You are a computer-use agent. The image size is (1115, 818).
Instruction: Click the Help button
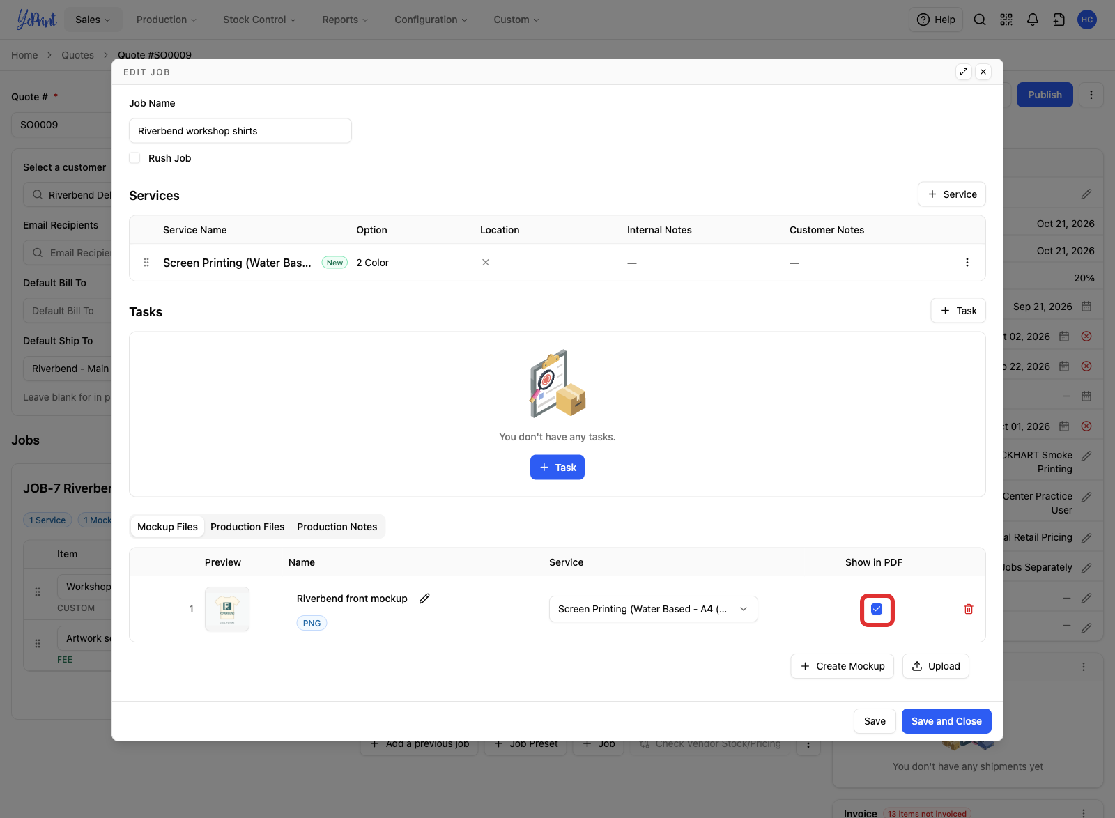tap(936, 20)
